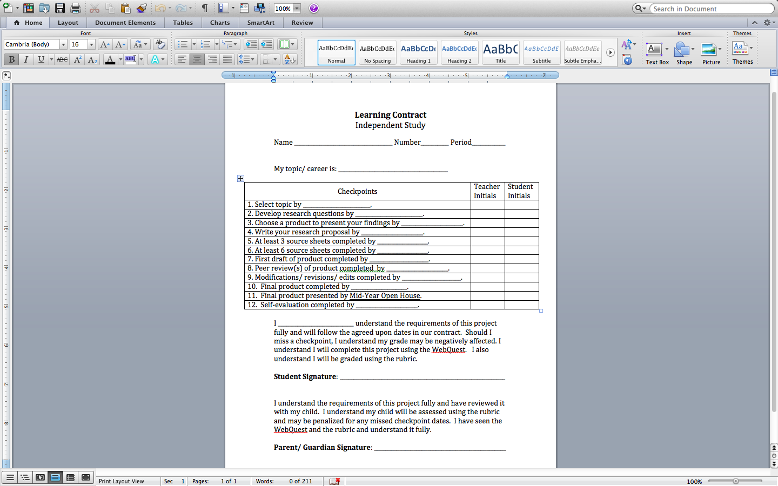Viewport: 778px width, 486px height.
Task: Apply the Heading 1 style
Action: tap(419, 53)
